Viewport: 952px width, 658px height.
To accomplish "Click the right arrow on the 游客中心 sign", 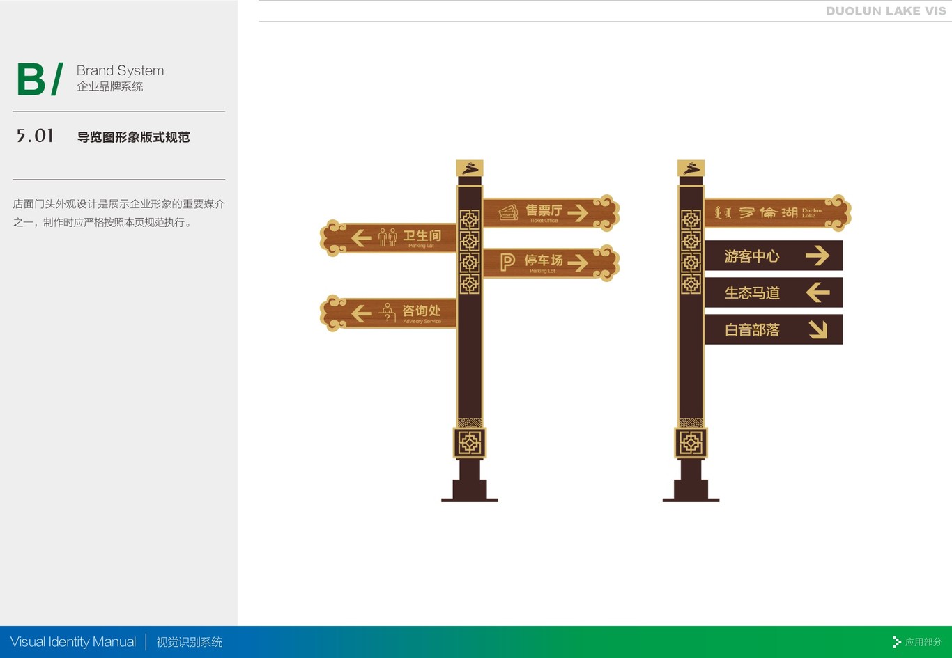I will click(x=817, y=256).
